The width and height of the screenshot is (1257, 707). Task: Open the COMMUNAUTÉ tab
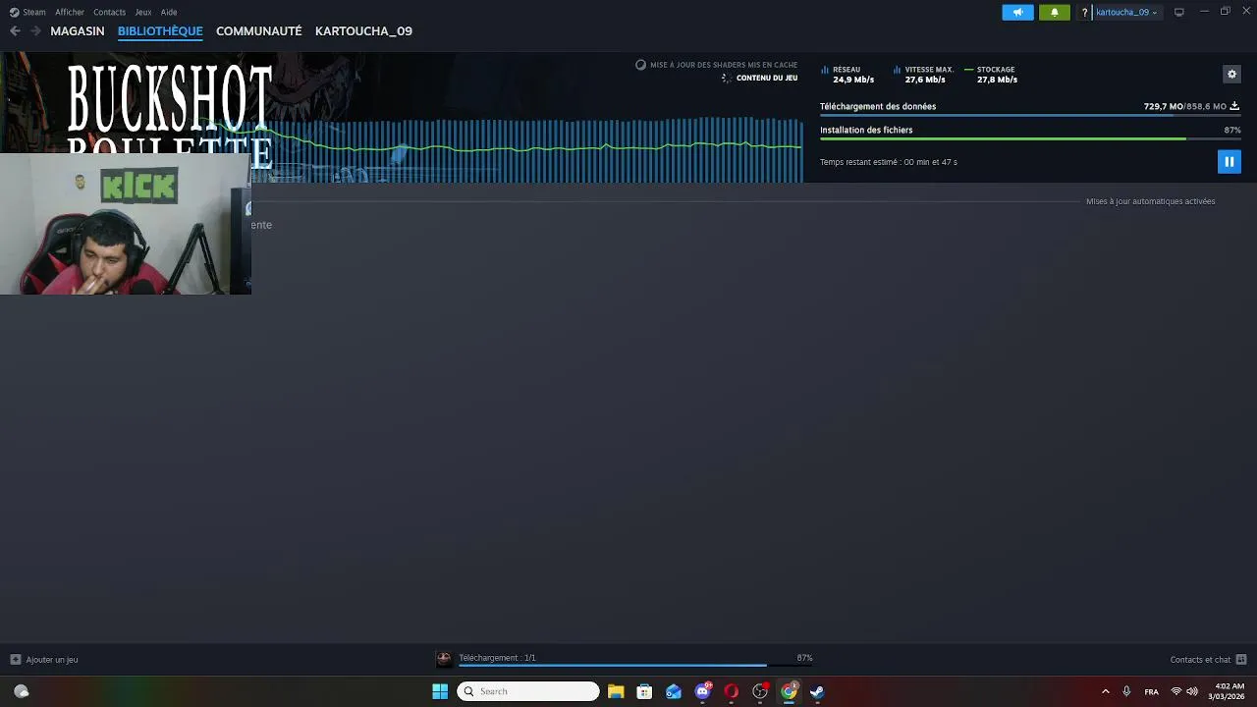pos(259,30)
